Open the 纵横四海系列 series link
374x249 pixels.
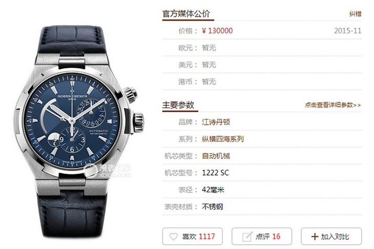coord(223,139)
